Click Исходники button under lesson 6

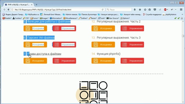(x=35, y=44)
